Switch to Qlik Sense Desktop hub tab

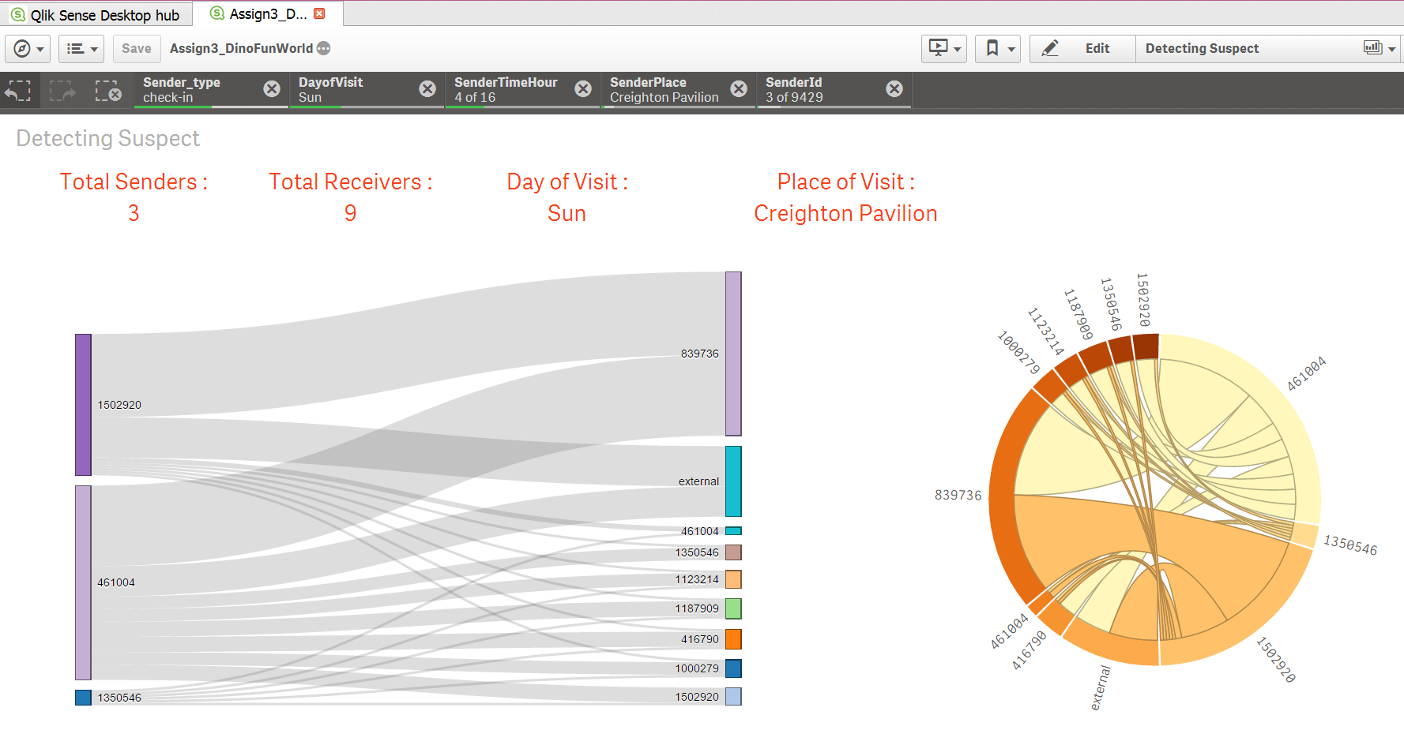(96, 15)
